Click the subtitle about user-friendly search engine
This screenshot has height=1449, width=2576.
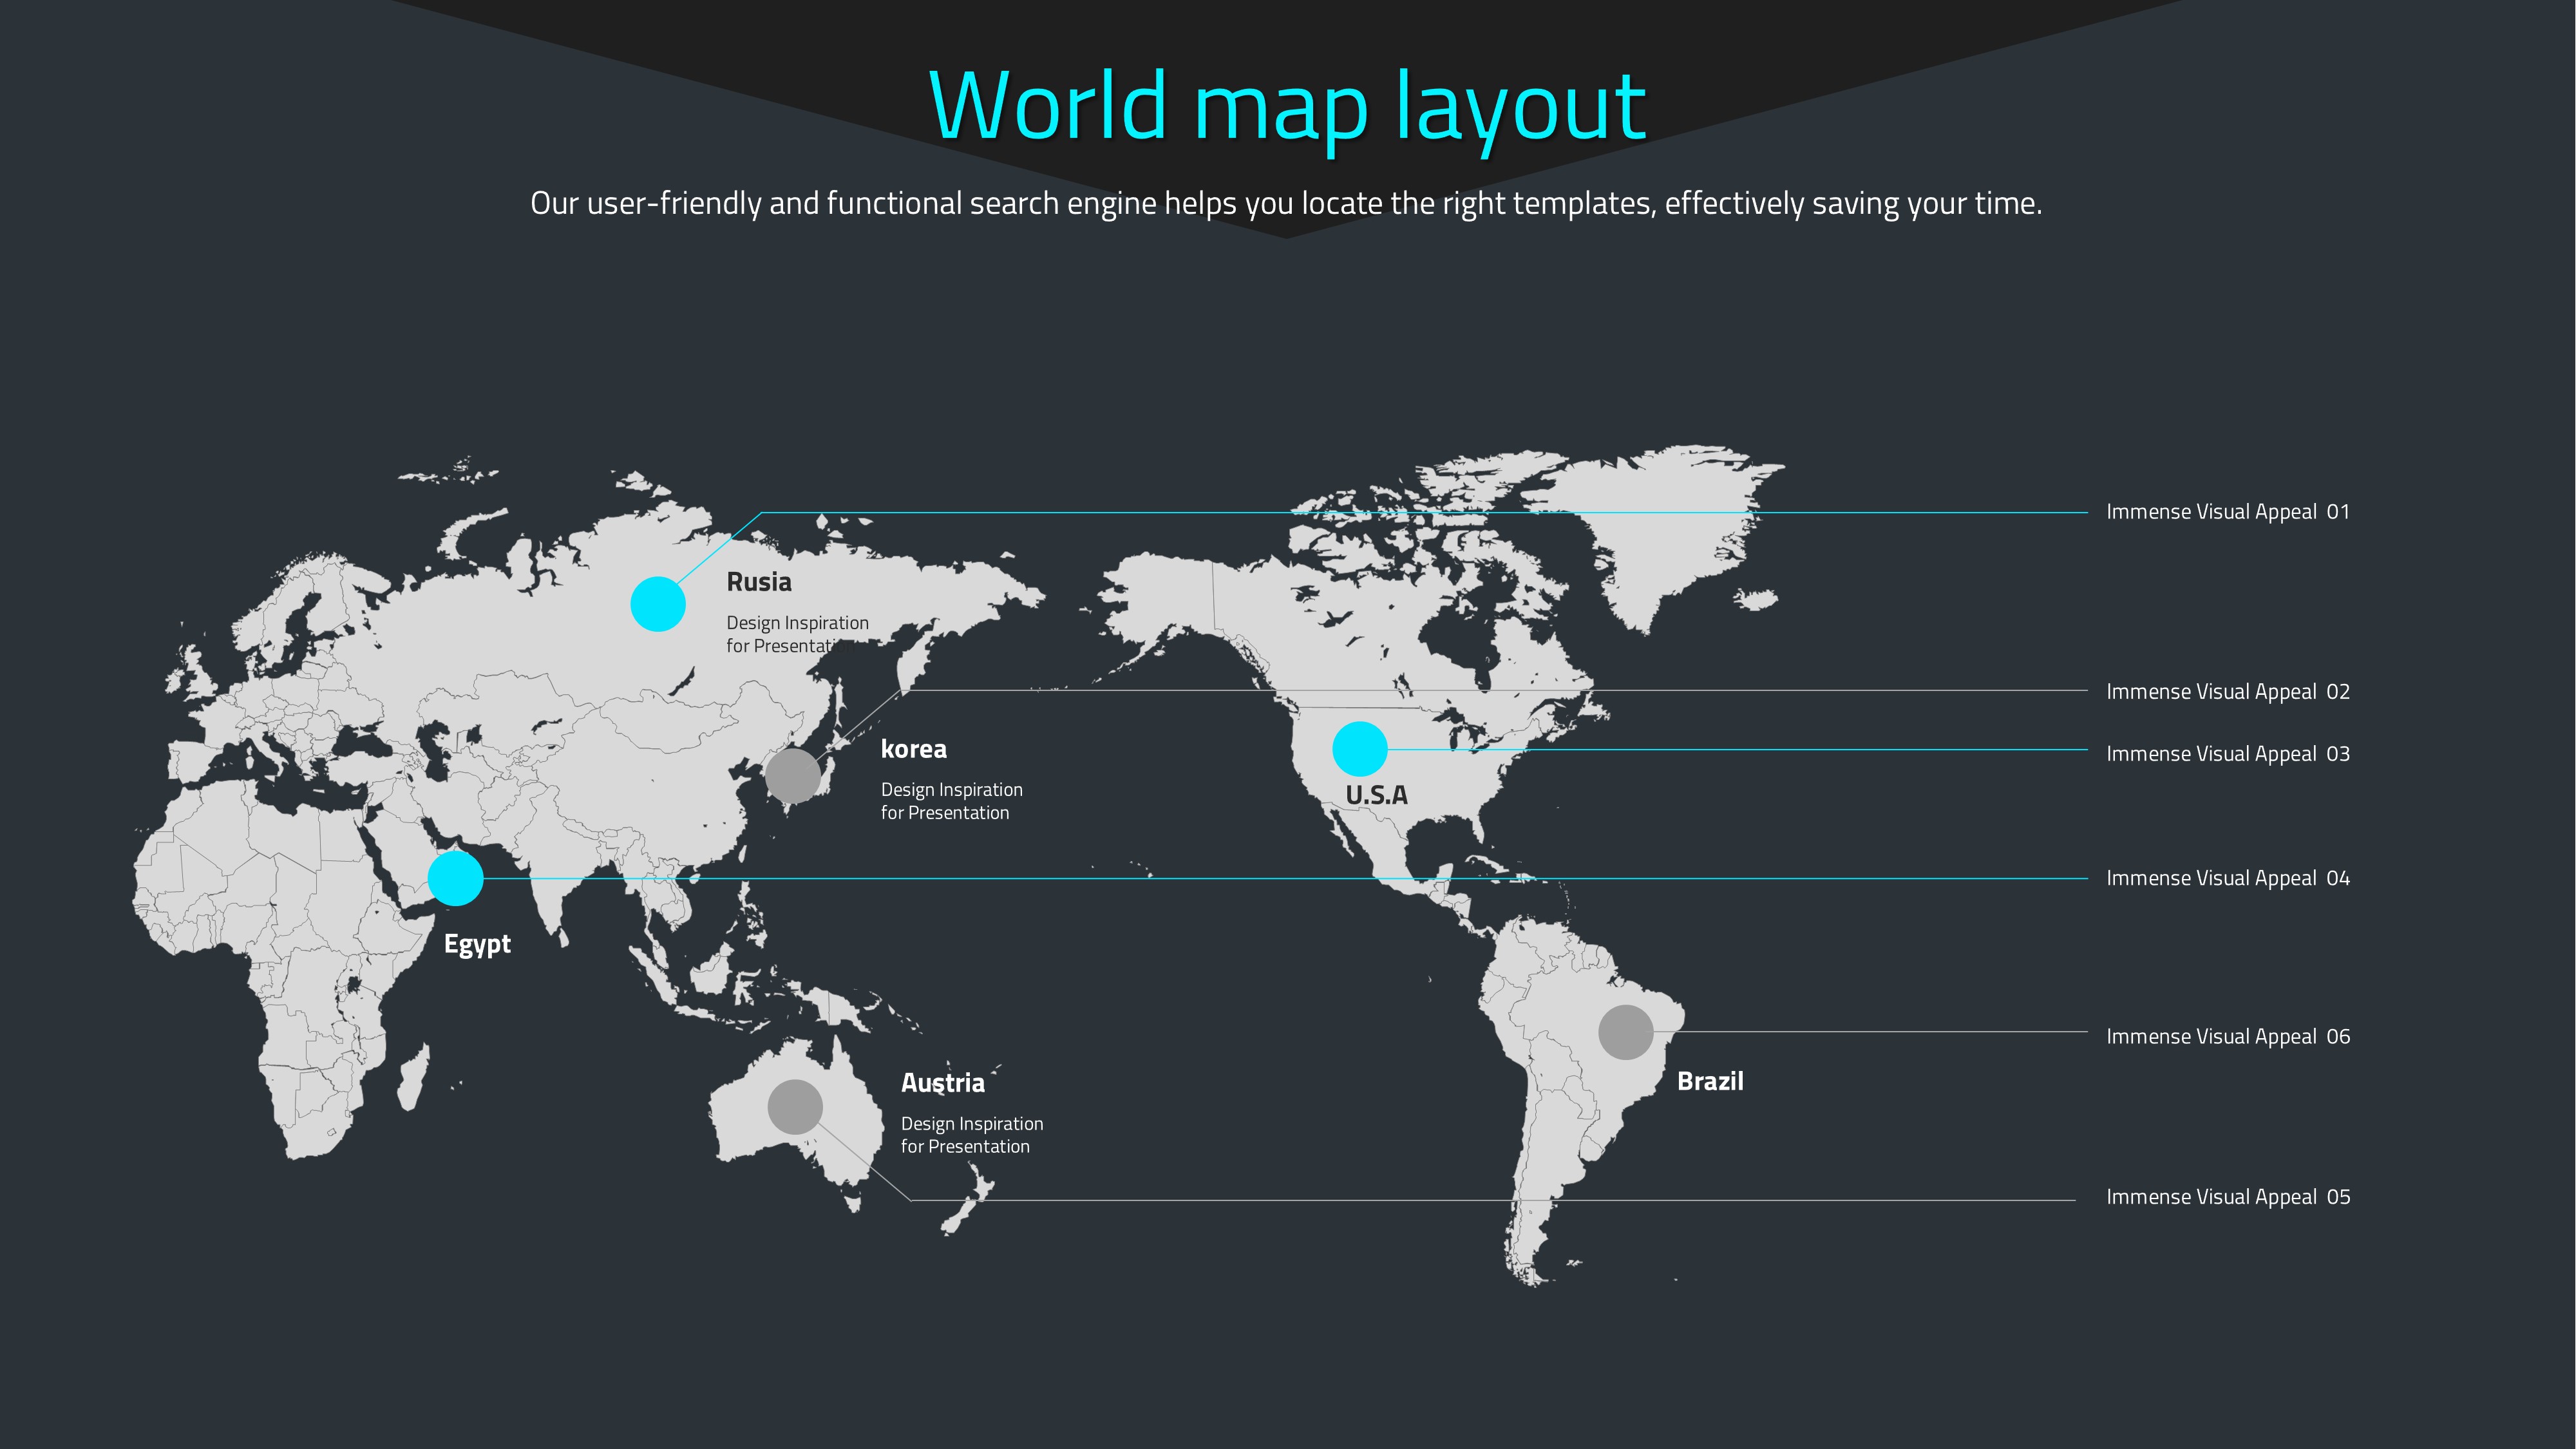pos(1286,203)
